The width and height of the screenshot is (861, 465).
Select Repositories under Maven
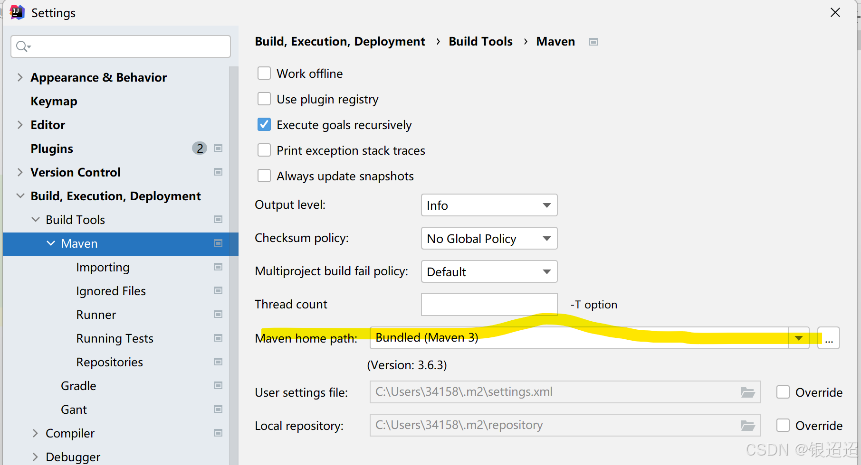point(109,363)
